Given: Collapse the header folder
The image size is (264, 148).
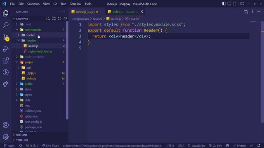Looking at the screenshot, I should click(x=19, y=40).
